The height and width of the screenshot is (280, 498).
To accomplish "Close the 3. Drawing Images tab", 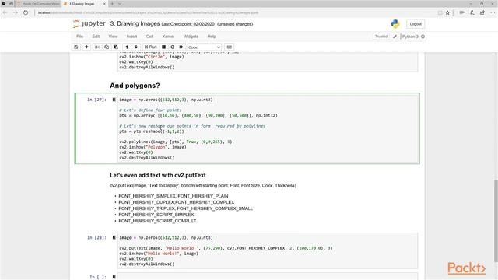I will click(x=104, y=4).
